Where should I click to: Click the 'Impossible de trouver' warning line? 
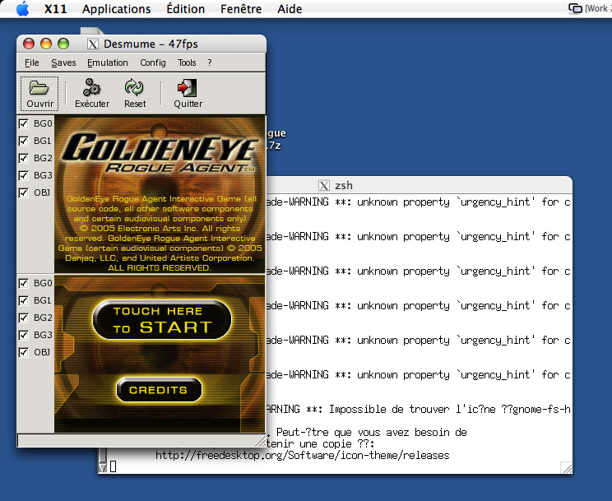pyautogui.click(x=419, y=409)
